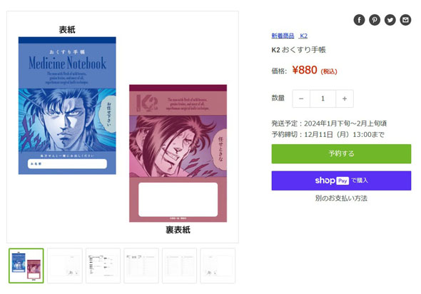Send product by email icon

coord(405,20)
